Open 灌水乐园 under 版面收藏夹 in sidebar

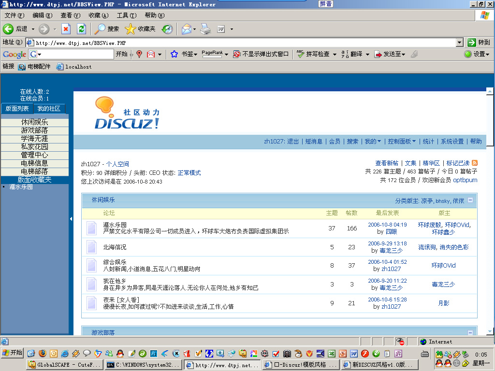coord(21,187)
